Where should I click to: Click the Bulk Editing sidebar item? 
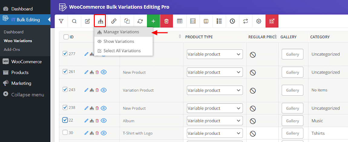pyautogui.click(x=25, y=20)
